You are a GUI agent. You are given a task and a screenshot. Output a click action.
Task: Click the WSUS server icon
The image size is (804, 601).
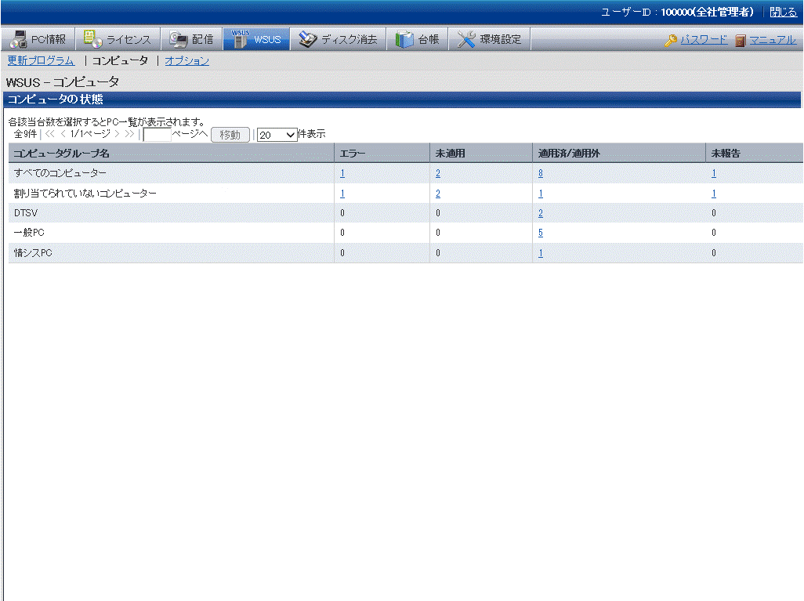click(x=240, y=39)
